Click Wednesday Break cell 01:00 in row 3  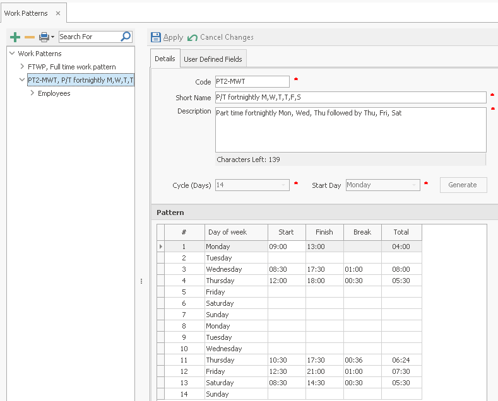tap(362, 269)
